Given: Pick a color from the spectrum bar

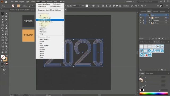Looking at the screenshot, I should pos(154,94).
